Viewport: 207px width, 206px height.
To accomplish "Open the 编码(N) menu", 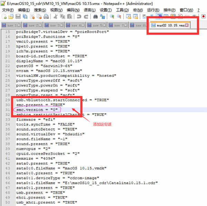I will tap(73, 10).
